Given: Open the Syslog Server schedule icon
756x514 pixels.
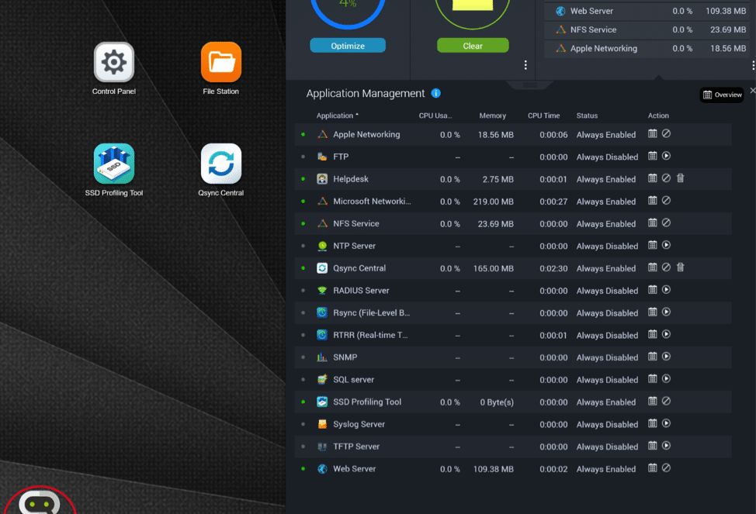Looking at the screenshot, I should click(x=652, y=423).
